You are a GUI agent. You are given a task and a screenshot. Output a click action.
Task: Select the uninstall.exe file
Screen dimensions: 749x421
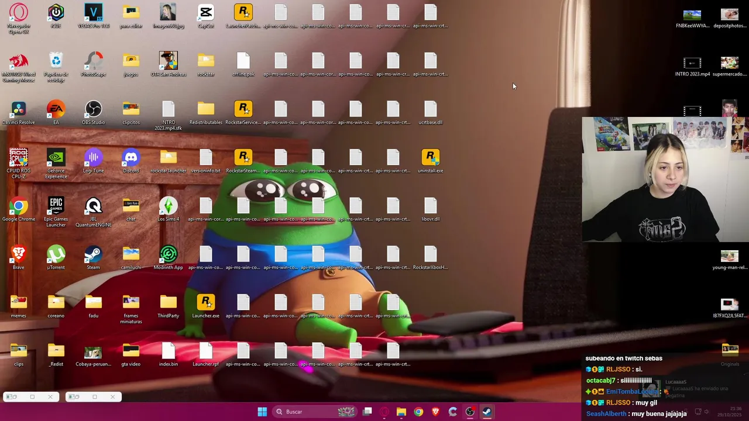coord(431,161)
